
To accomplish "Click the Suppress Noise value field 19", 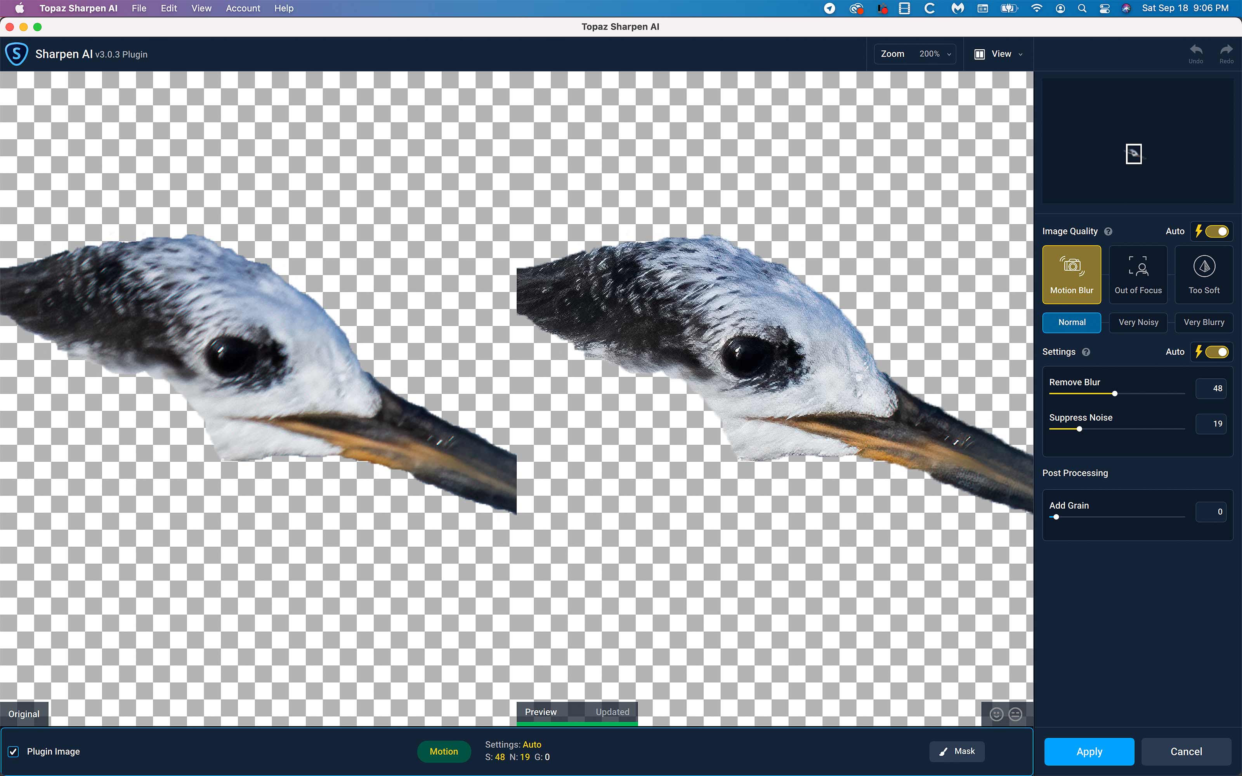I will pyautogui.click(x=1211, y=424).
